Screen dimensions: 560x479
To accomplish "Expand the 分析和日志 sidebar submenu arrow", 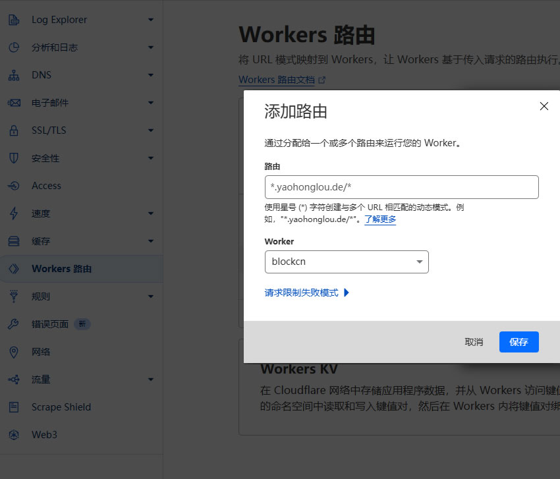I will coord(151,47).
